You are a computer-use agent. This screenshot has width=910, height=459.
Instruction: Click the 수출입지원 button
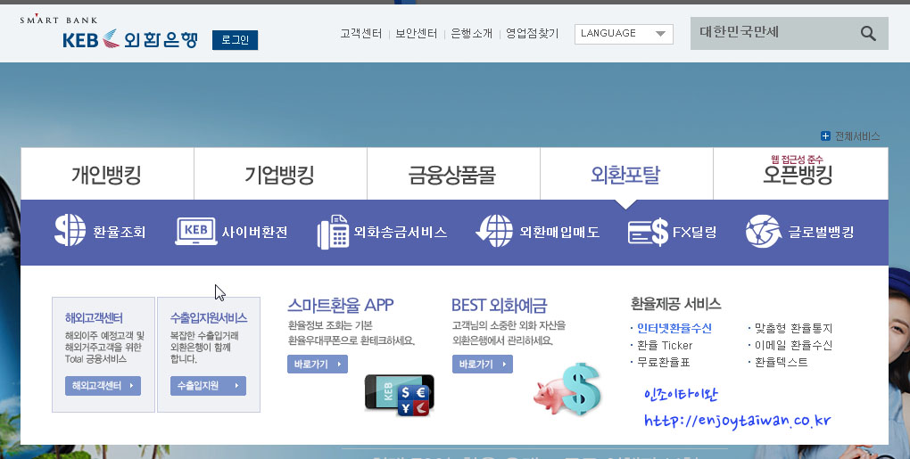click(x=208, y=385)
